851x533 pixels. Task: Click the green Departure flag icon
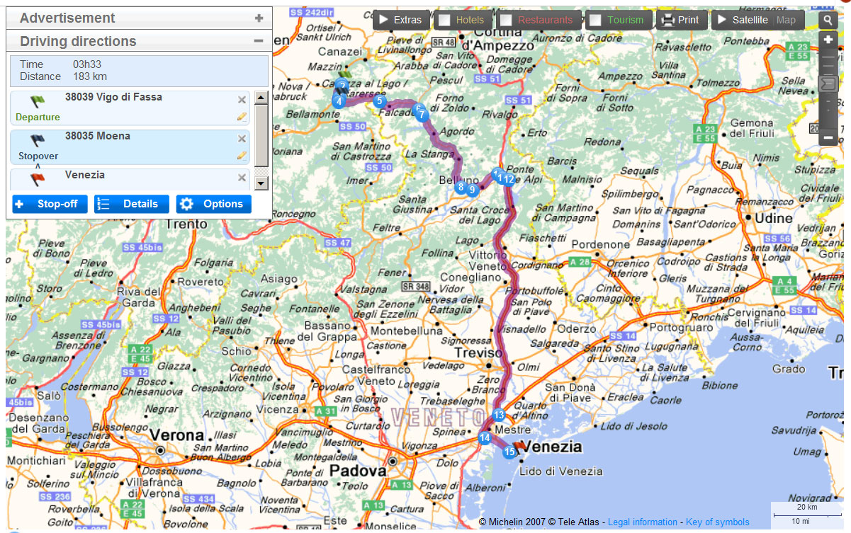pyautogui.click(x=37, y=101)
